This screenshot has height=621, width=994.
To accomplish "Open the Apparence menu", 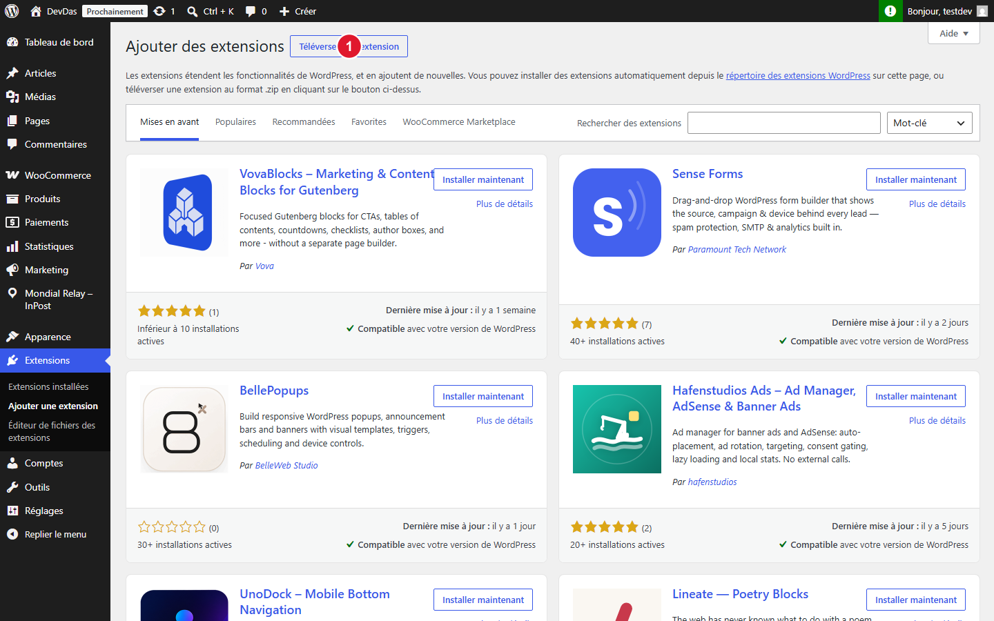I will 55,337.
